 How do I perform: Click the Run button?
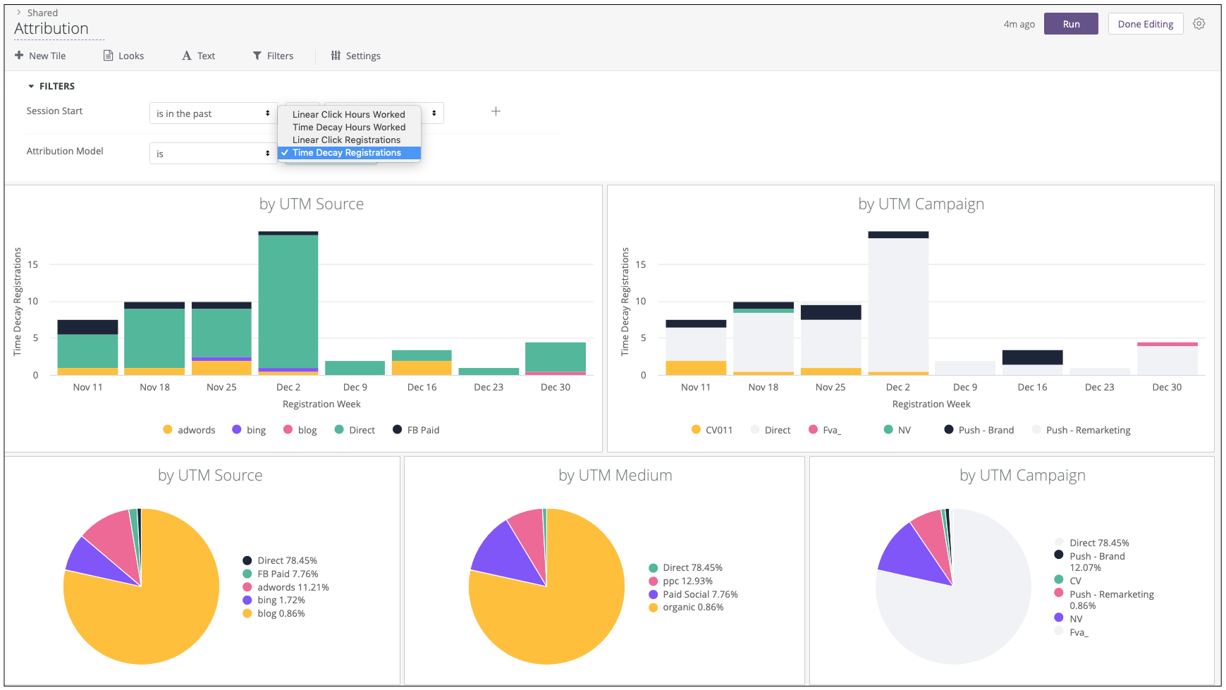(x=1071, y=24)
